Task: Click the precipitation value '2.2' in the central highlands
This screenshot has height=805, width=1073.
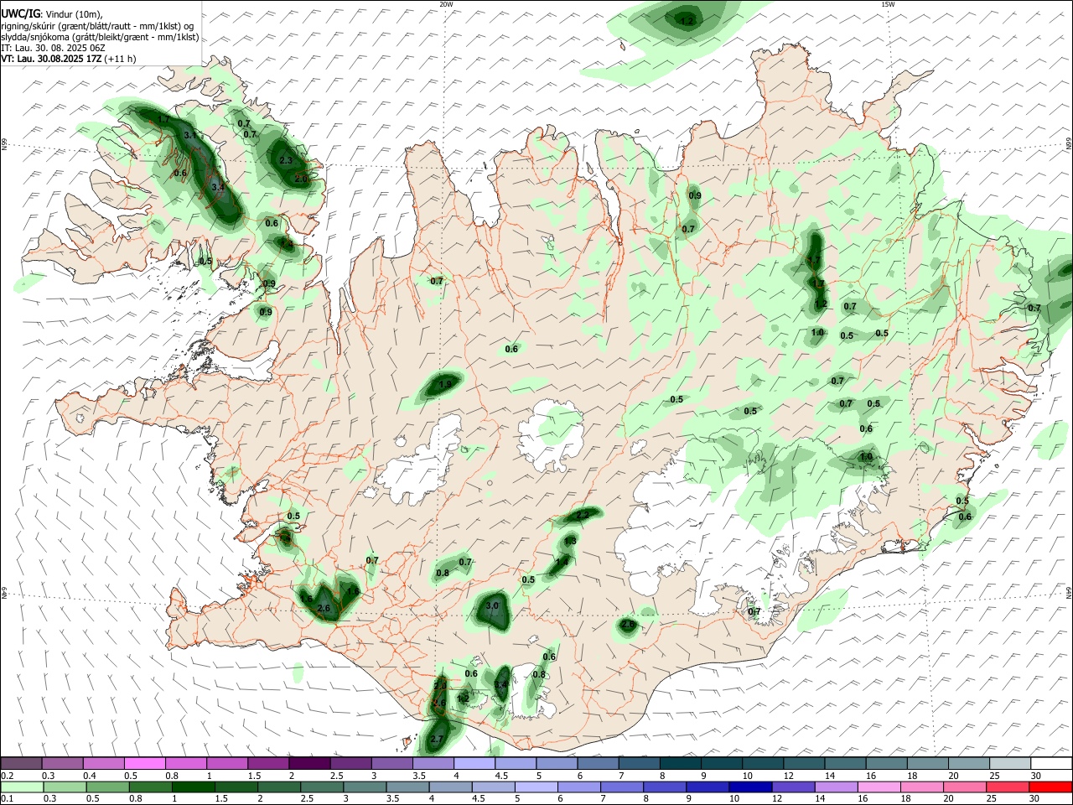Action: (x=583, y=513)
